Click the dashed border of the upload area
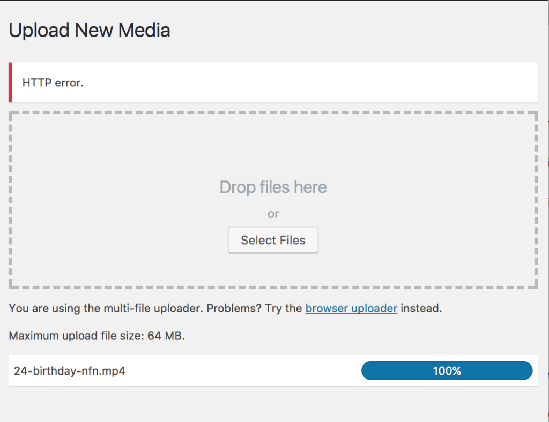The height and width of the screenshot is (422, 549). (x=273, y=112)
